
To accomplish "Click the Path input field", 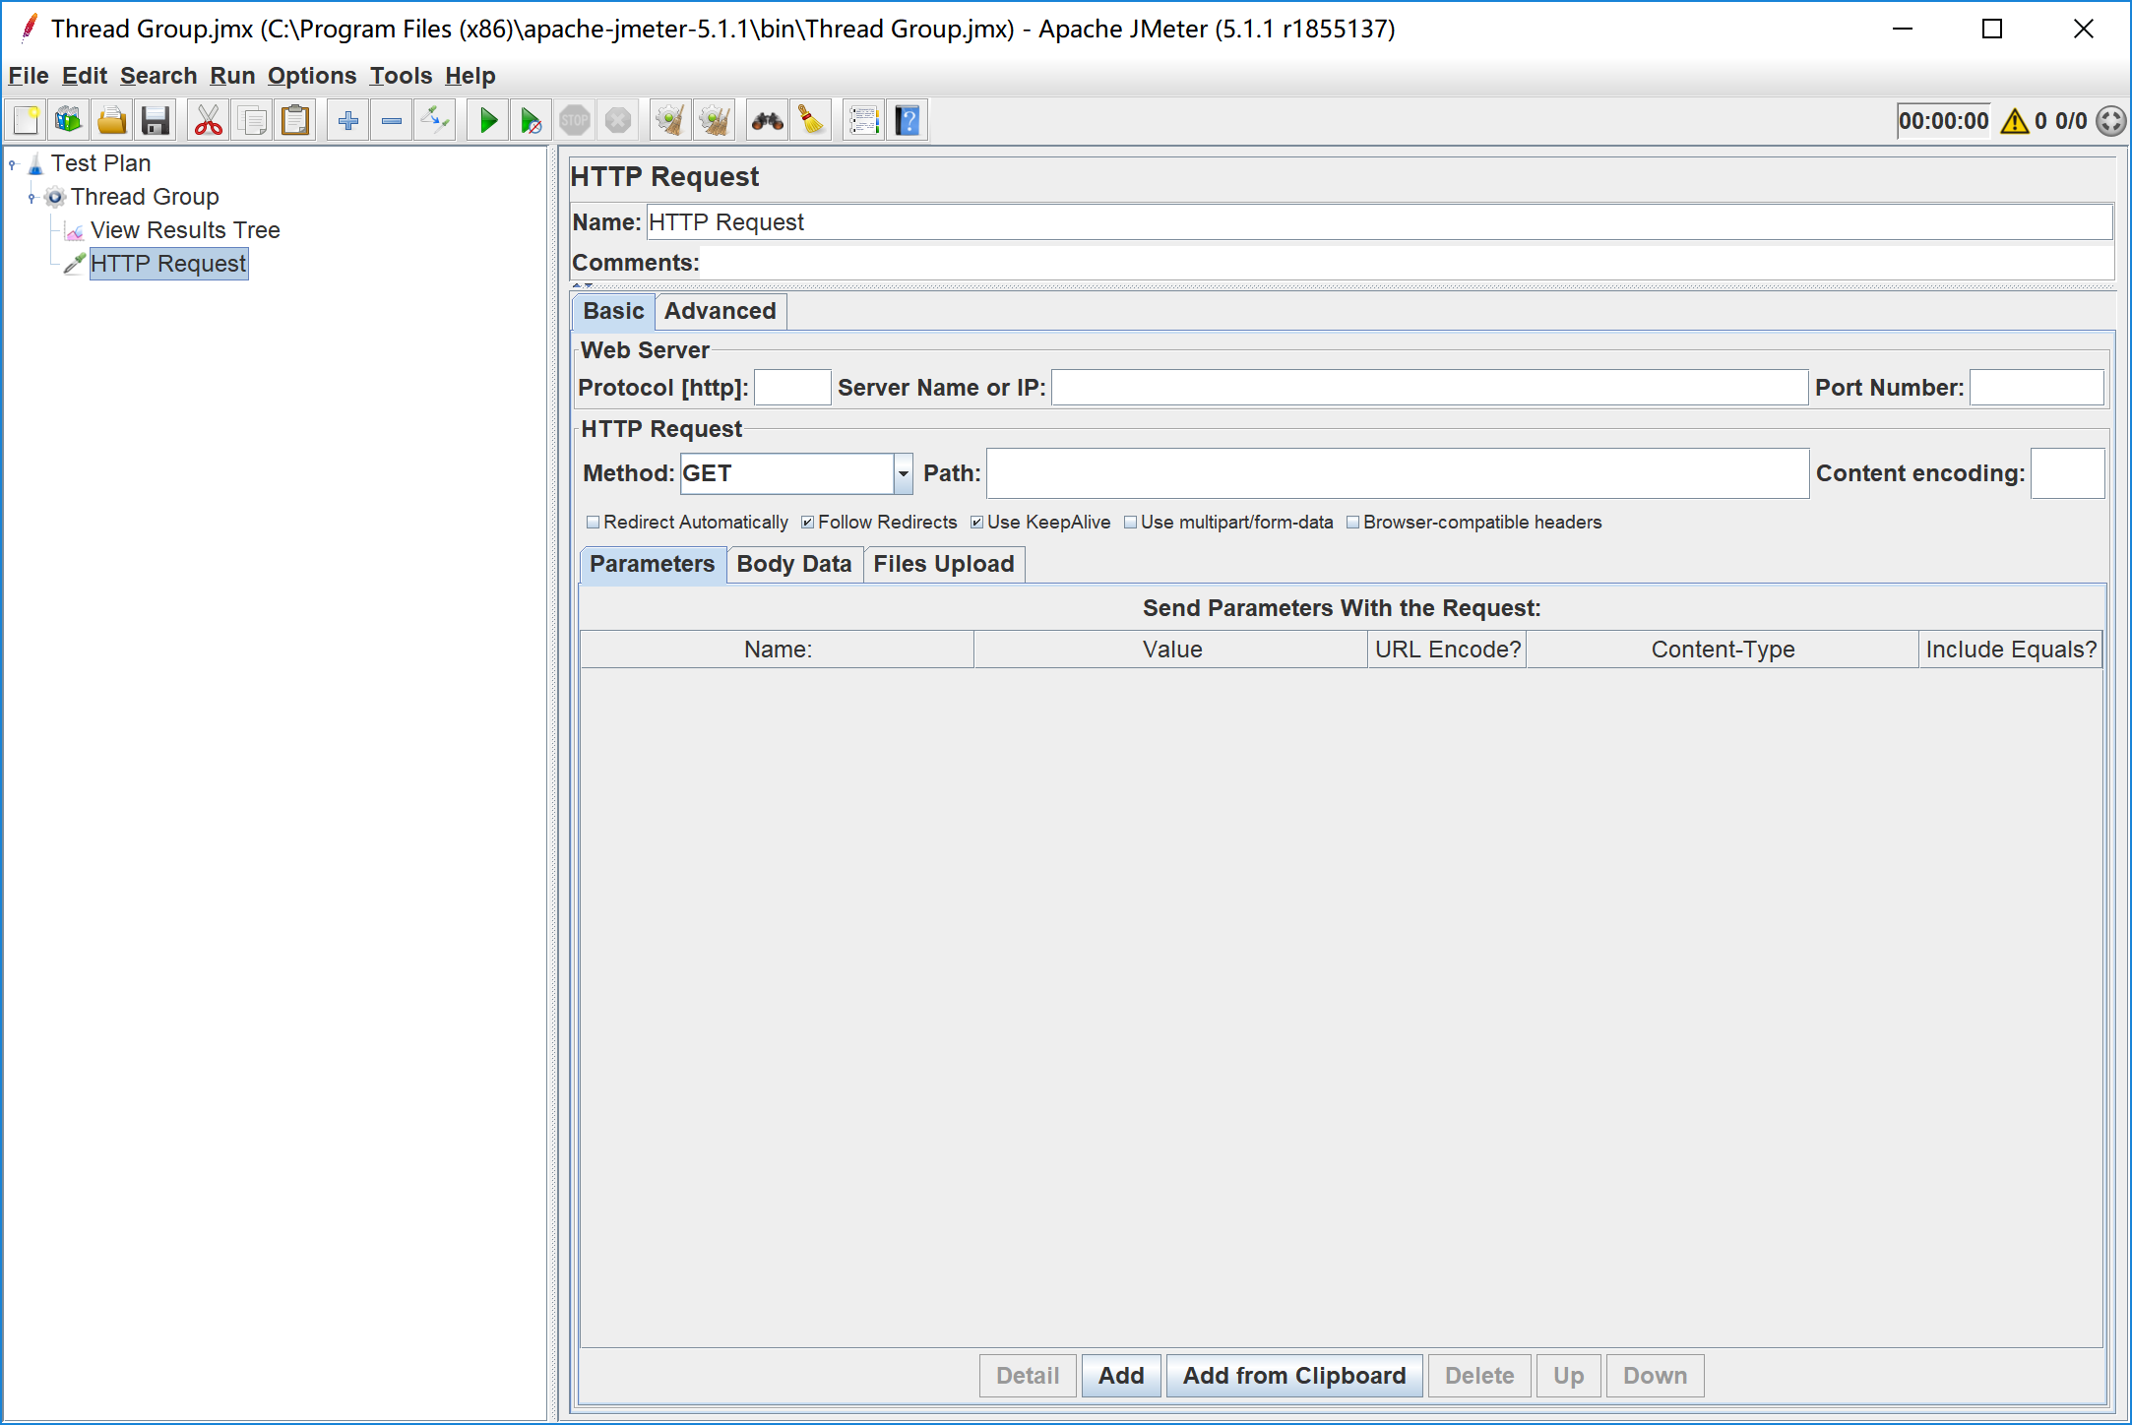I will click(1398, 473).
